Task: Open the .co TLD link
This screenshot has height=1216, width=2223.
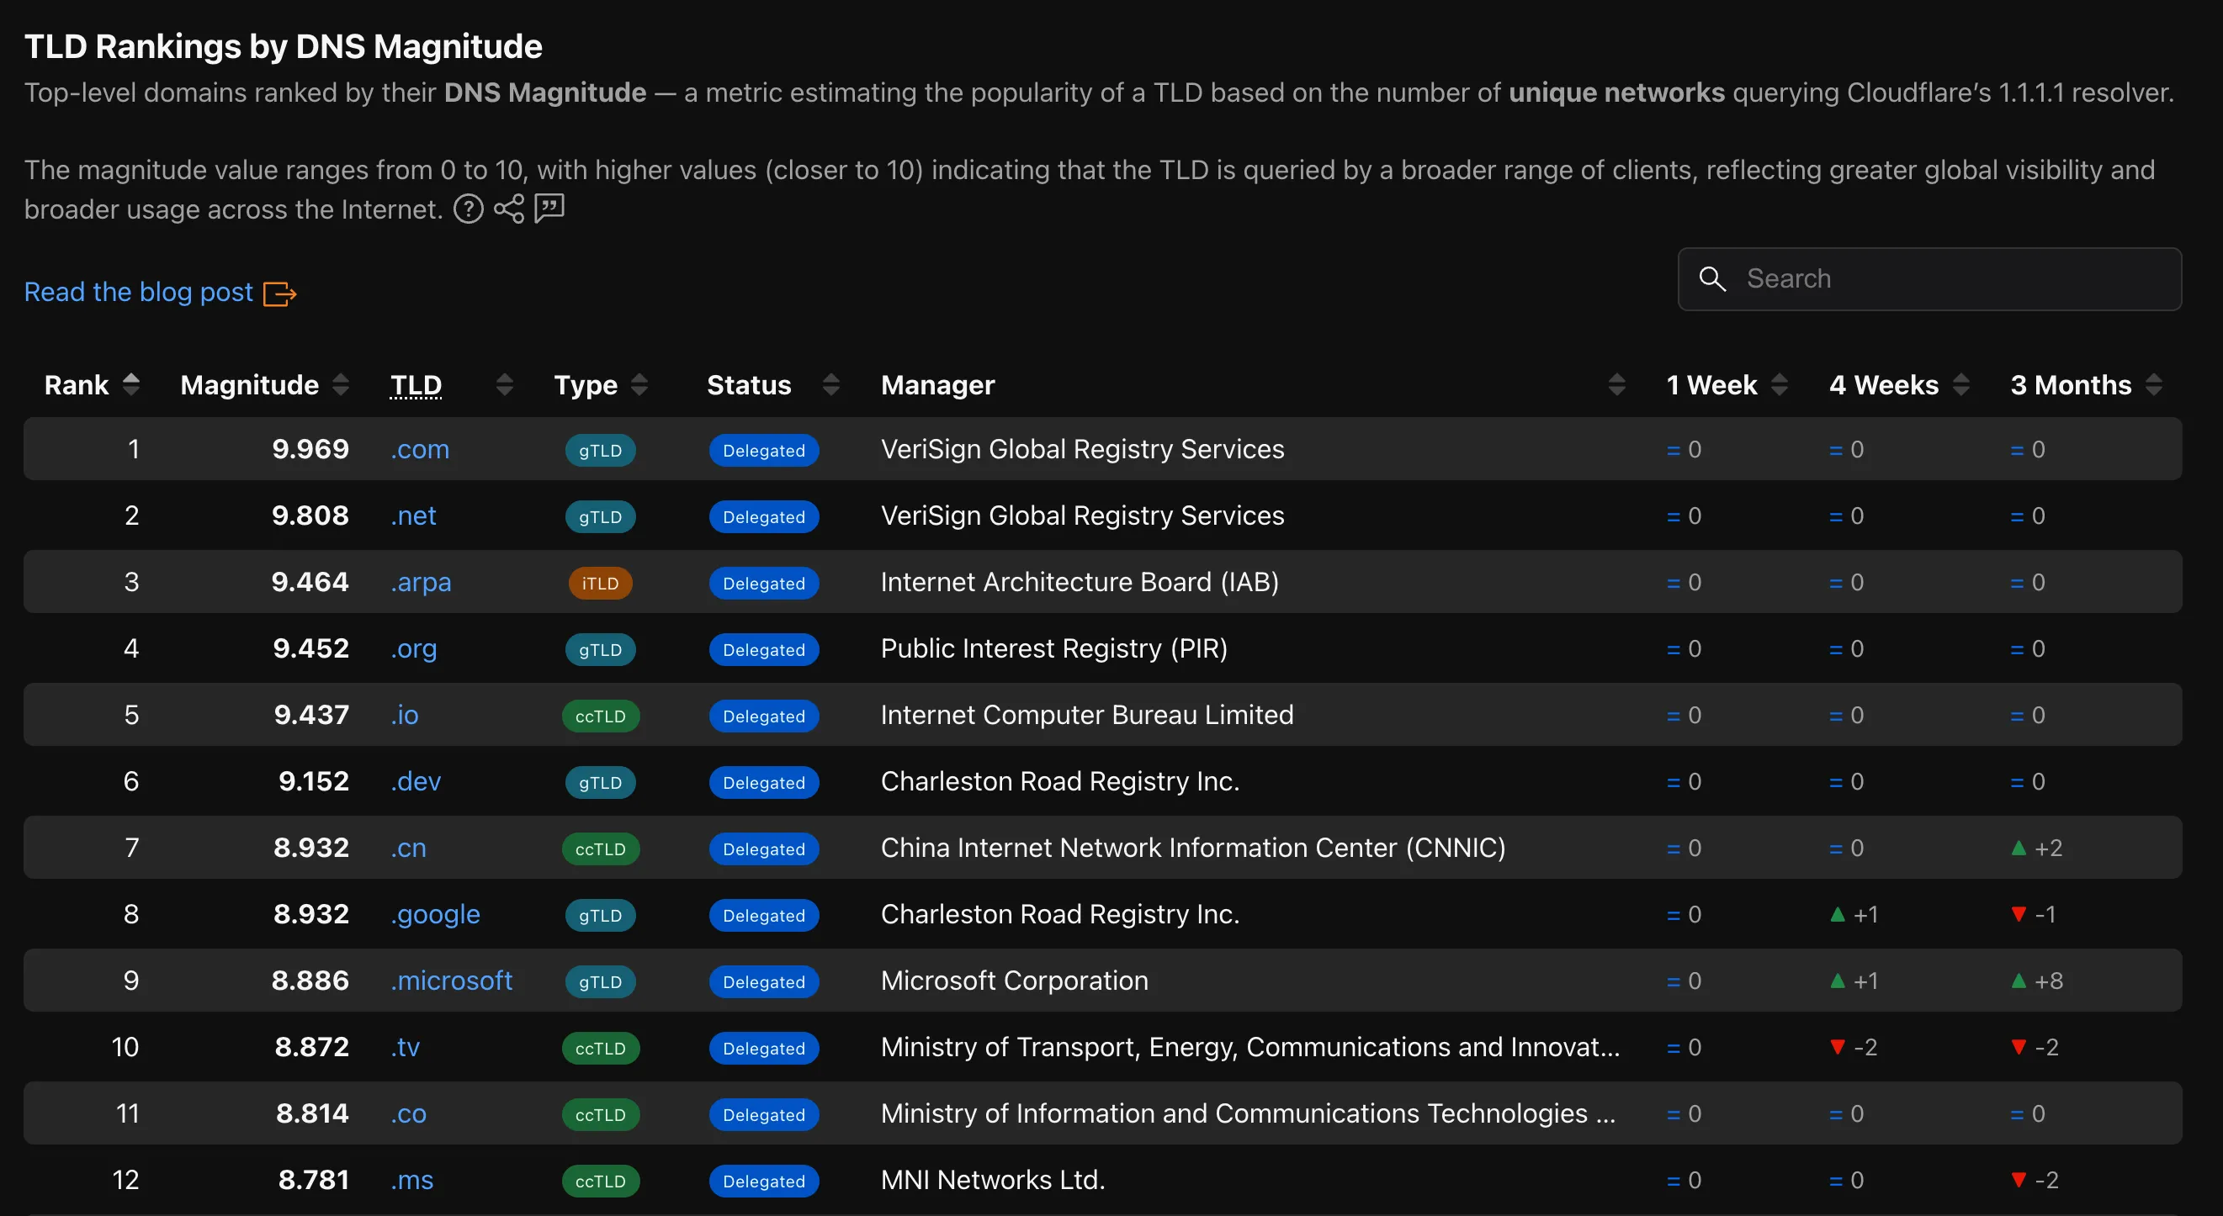Action: tap(408, 1113)
